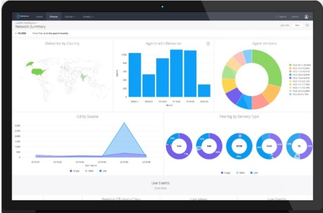Click the 2018-05 bar in Agents chart
This screenshot has height=213, width=323.
191,74
